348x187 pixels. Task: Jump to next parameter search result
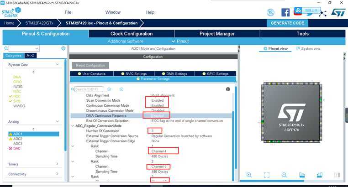[x=121, y=89]
